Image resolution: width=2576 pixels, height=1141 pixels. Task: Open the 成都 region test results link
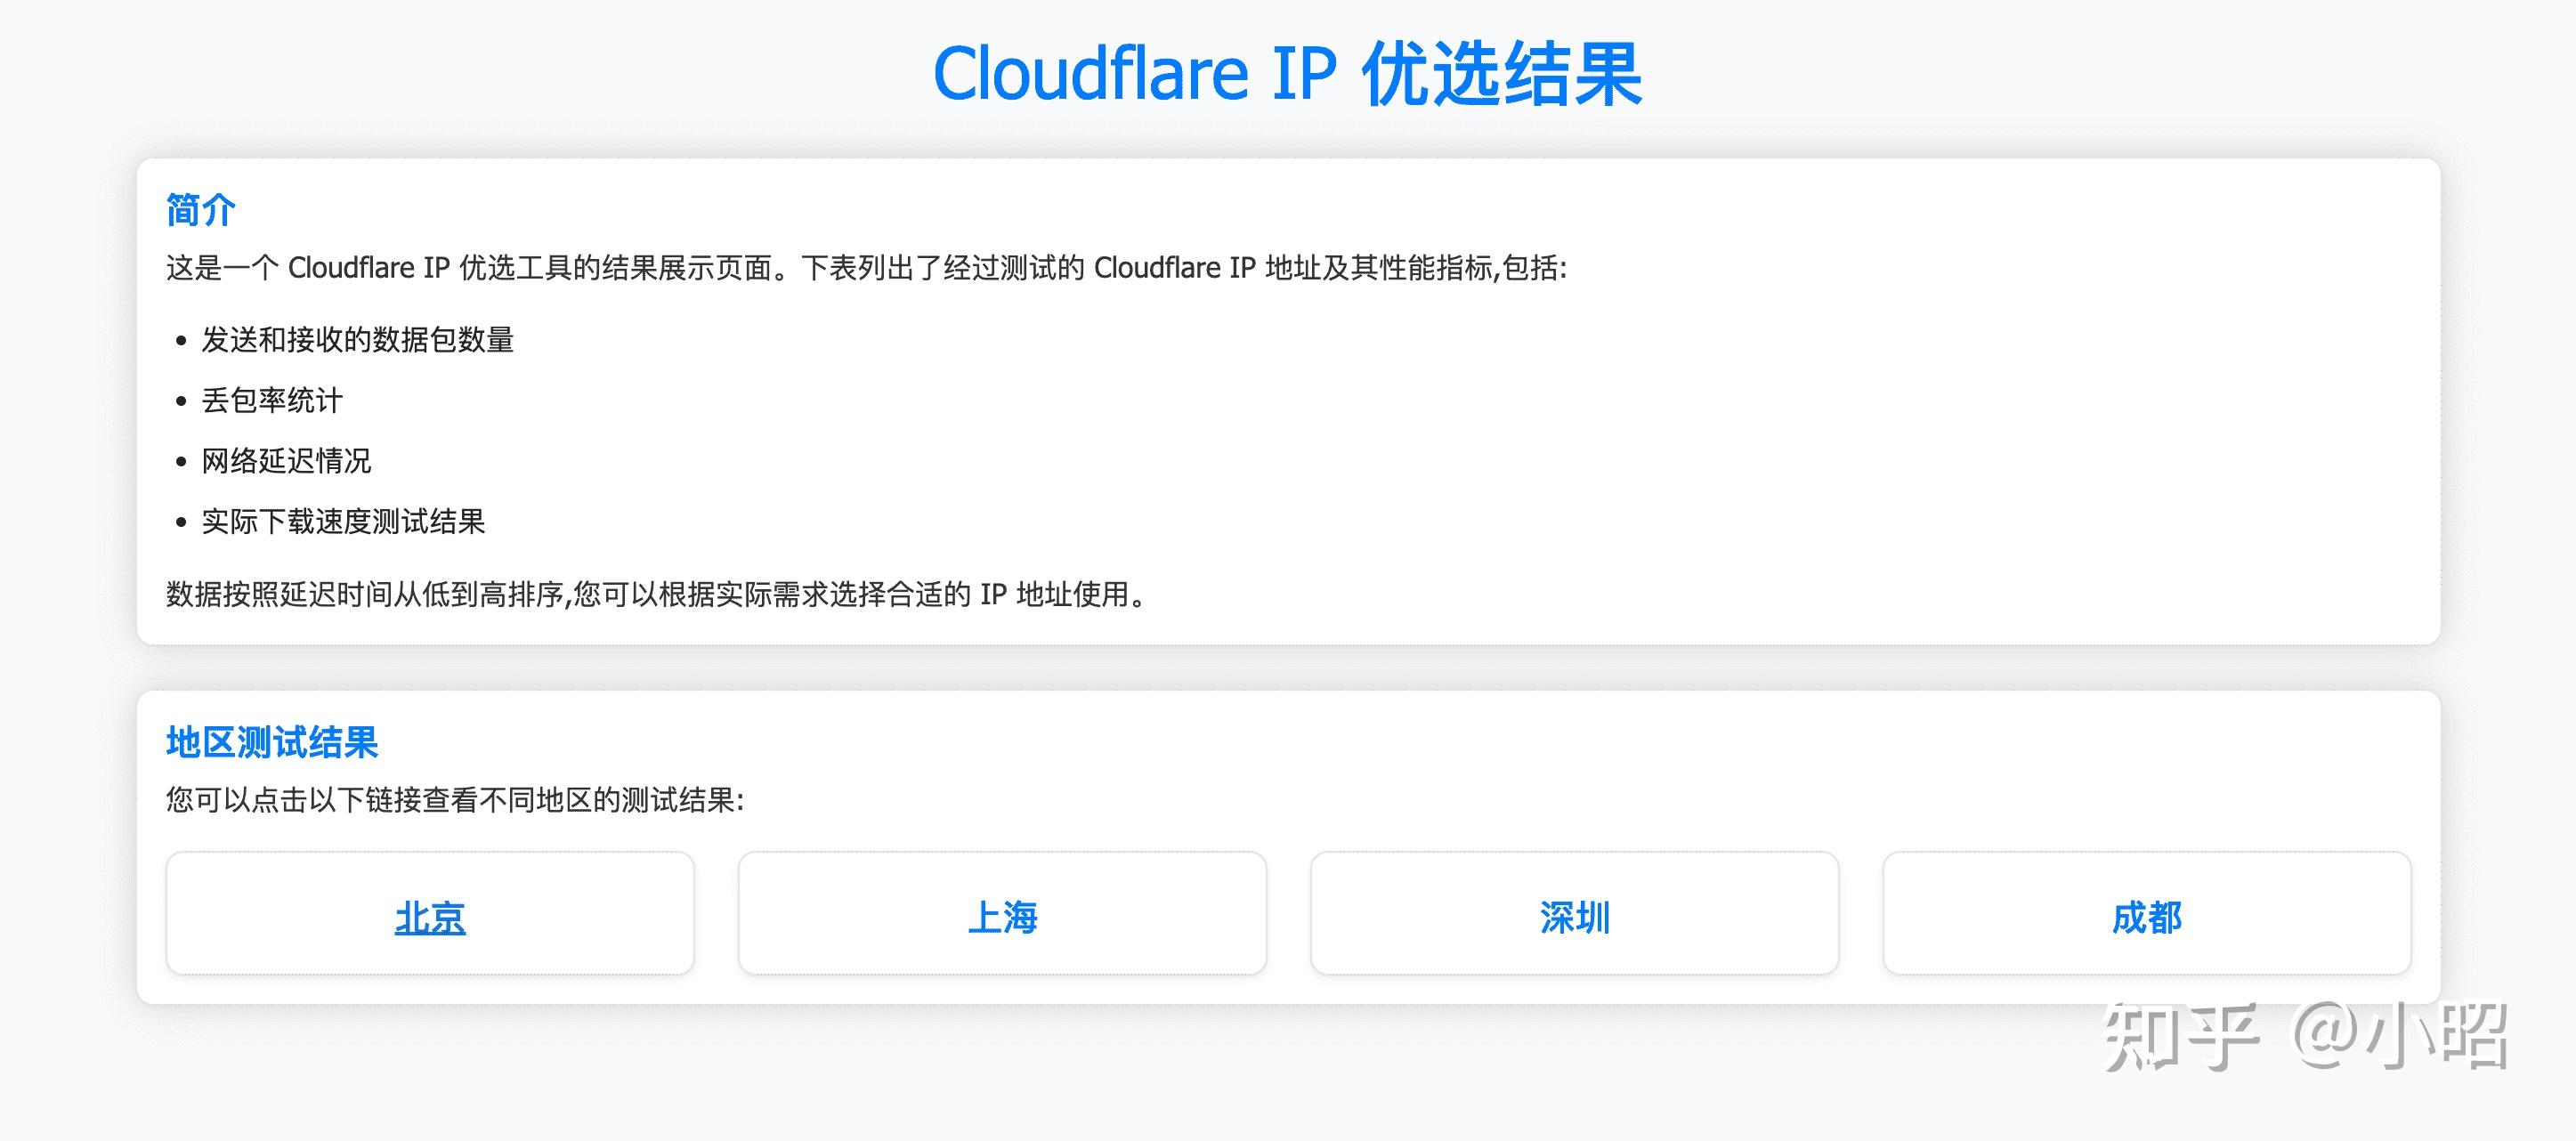2148,919
